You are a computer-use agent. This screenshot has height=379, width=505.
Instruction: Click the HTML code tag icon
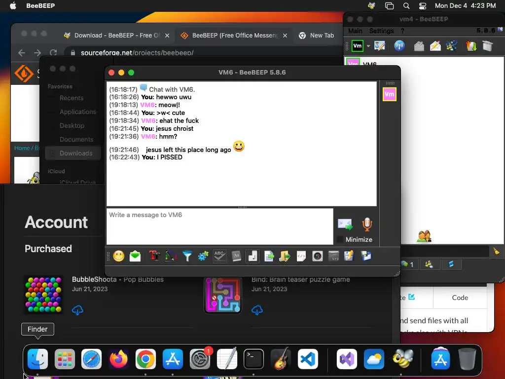[301, 256]
